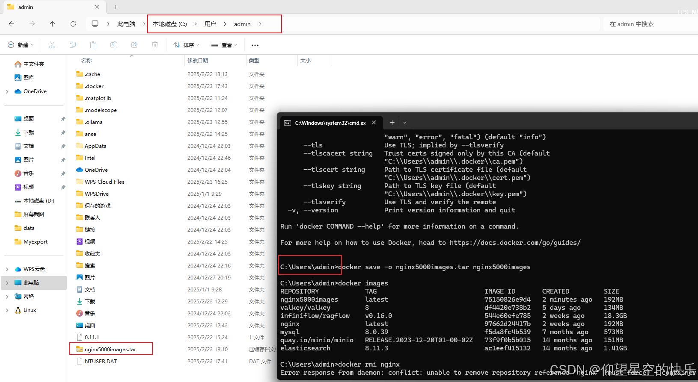Expand chevron after 本地磁盘 (C:) in path
This screenshot has width=698, height=382.
[196, 24]
